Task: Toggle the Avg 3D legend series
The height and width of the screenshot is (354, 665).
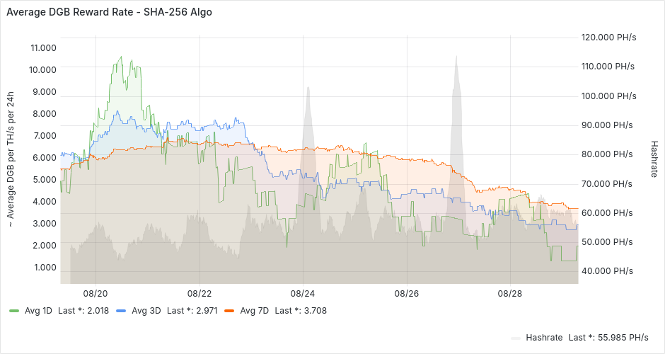Action: pyautogui.click(x=146, y=311)
